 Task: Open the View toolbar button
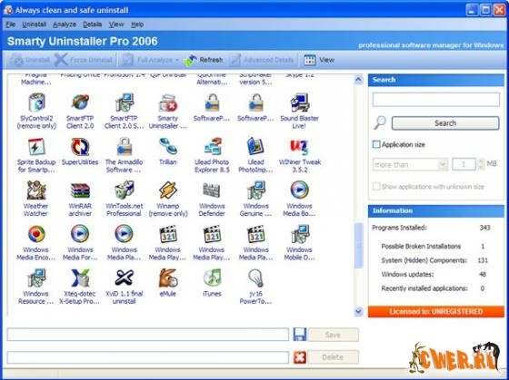319,60
